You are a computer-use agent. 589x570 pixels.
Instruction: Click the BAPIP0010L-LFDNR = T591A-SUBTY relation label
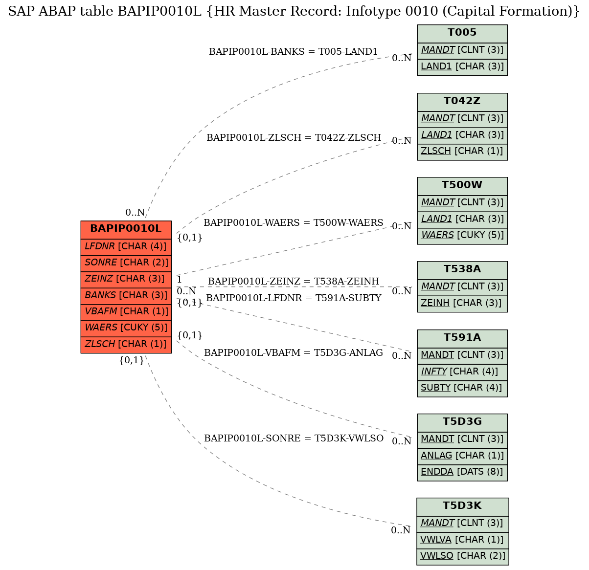294,298
